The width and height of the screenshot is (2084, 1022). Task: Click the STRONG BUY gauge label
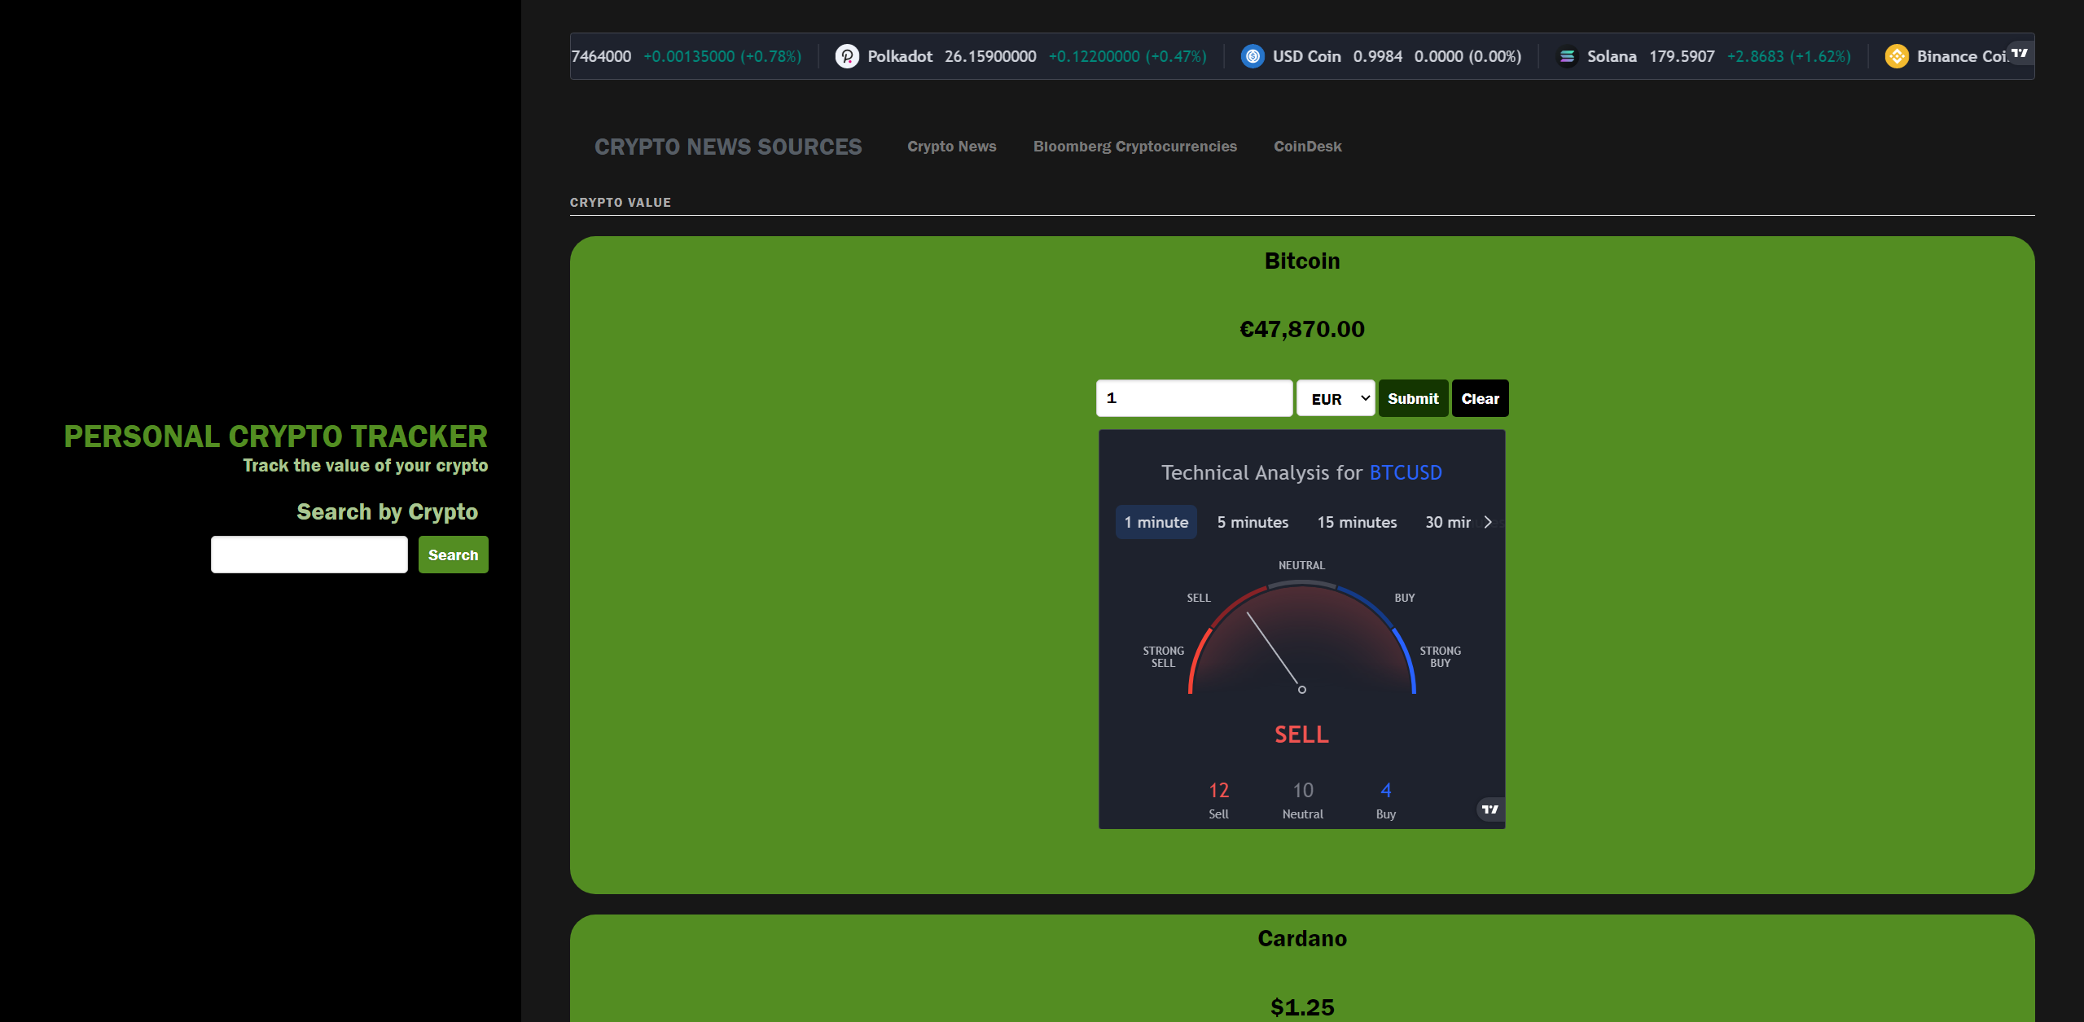[1440, 656]
